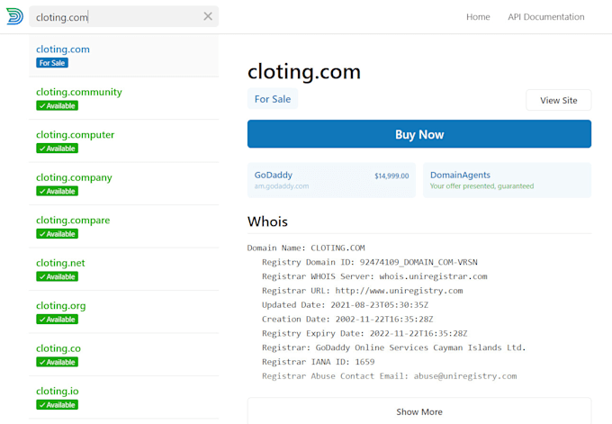
Task: Select cloting.com result in list
Action: tap(123, 56)
